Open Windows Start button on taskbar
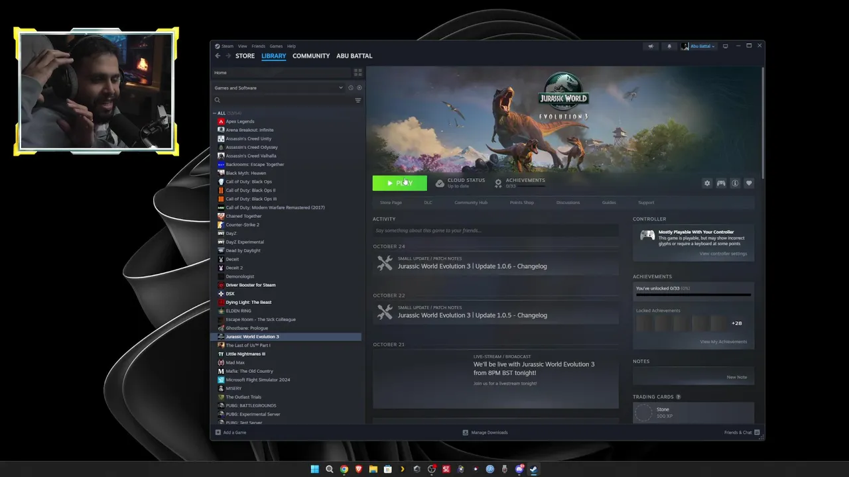 (x=315, y=469)
